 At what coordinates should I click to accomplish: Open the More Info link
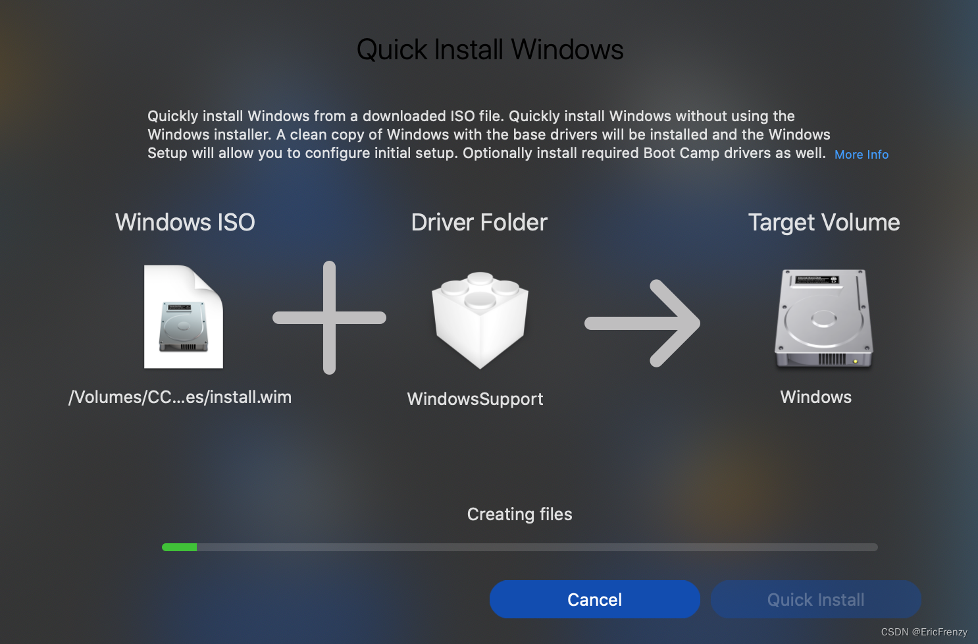862,155
